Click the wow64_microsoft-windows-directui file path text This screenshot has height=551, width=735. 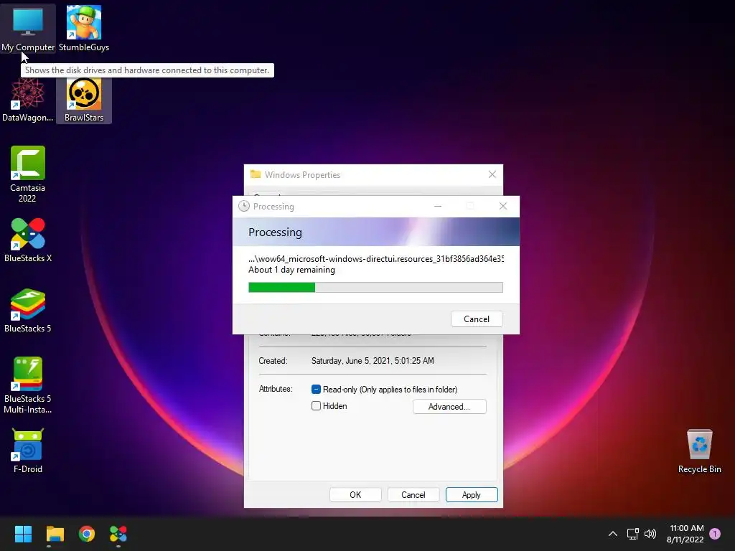[x=376, y=258]
